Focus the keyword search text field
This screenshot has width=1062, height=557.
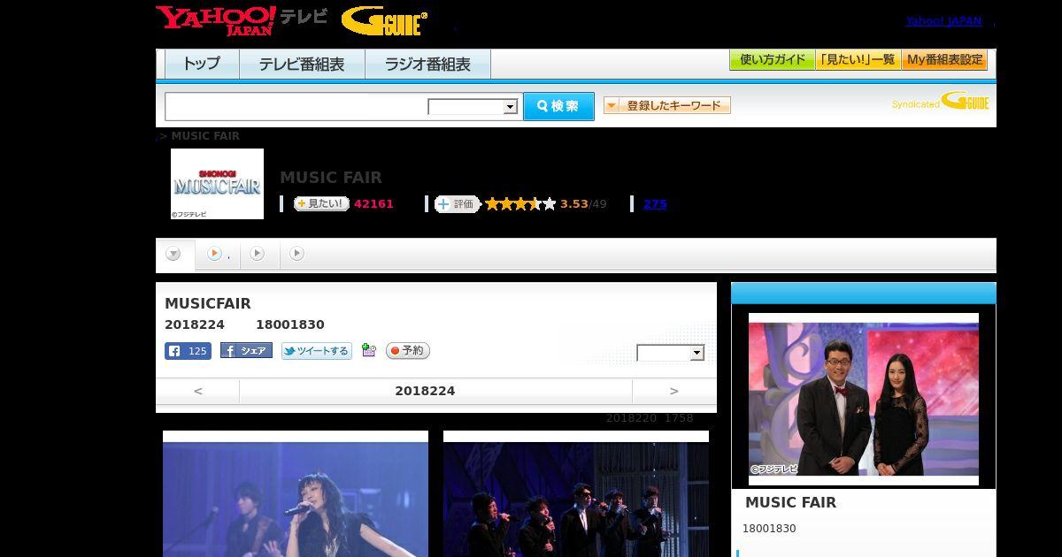tap(296, 107)
